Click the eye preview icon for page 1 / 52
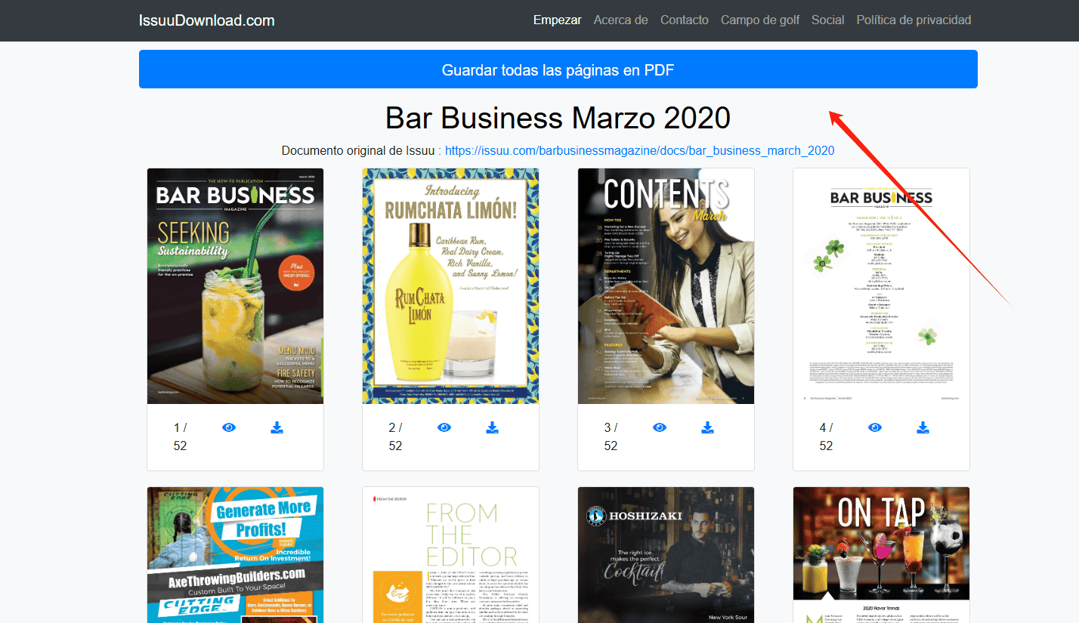 coord(229,427)
